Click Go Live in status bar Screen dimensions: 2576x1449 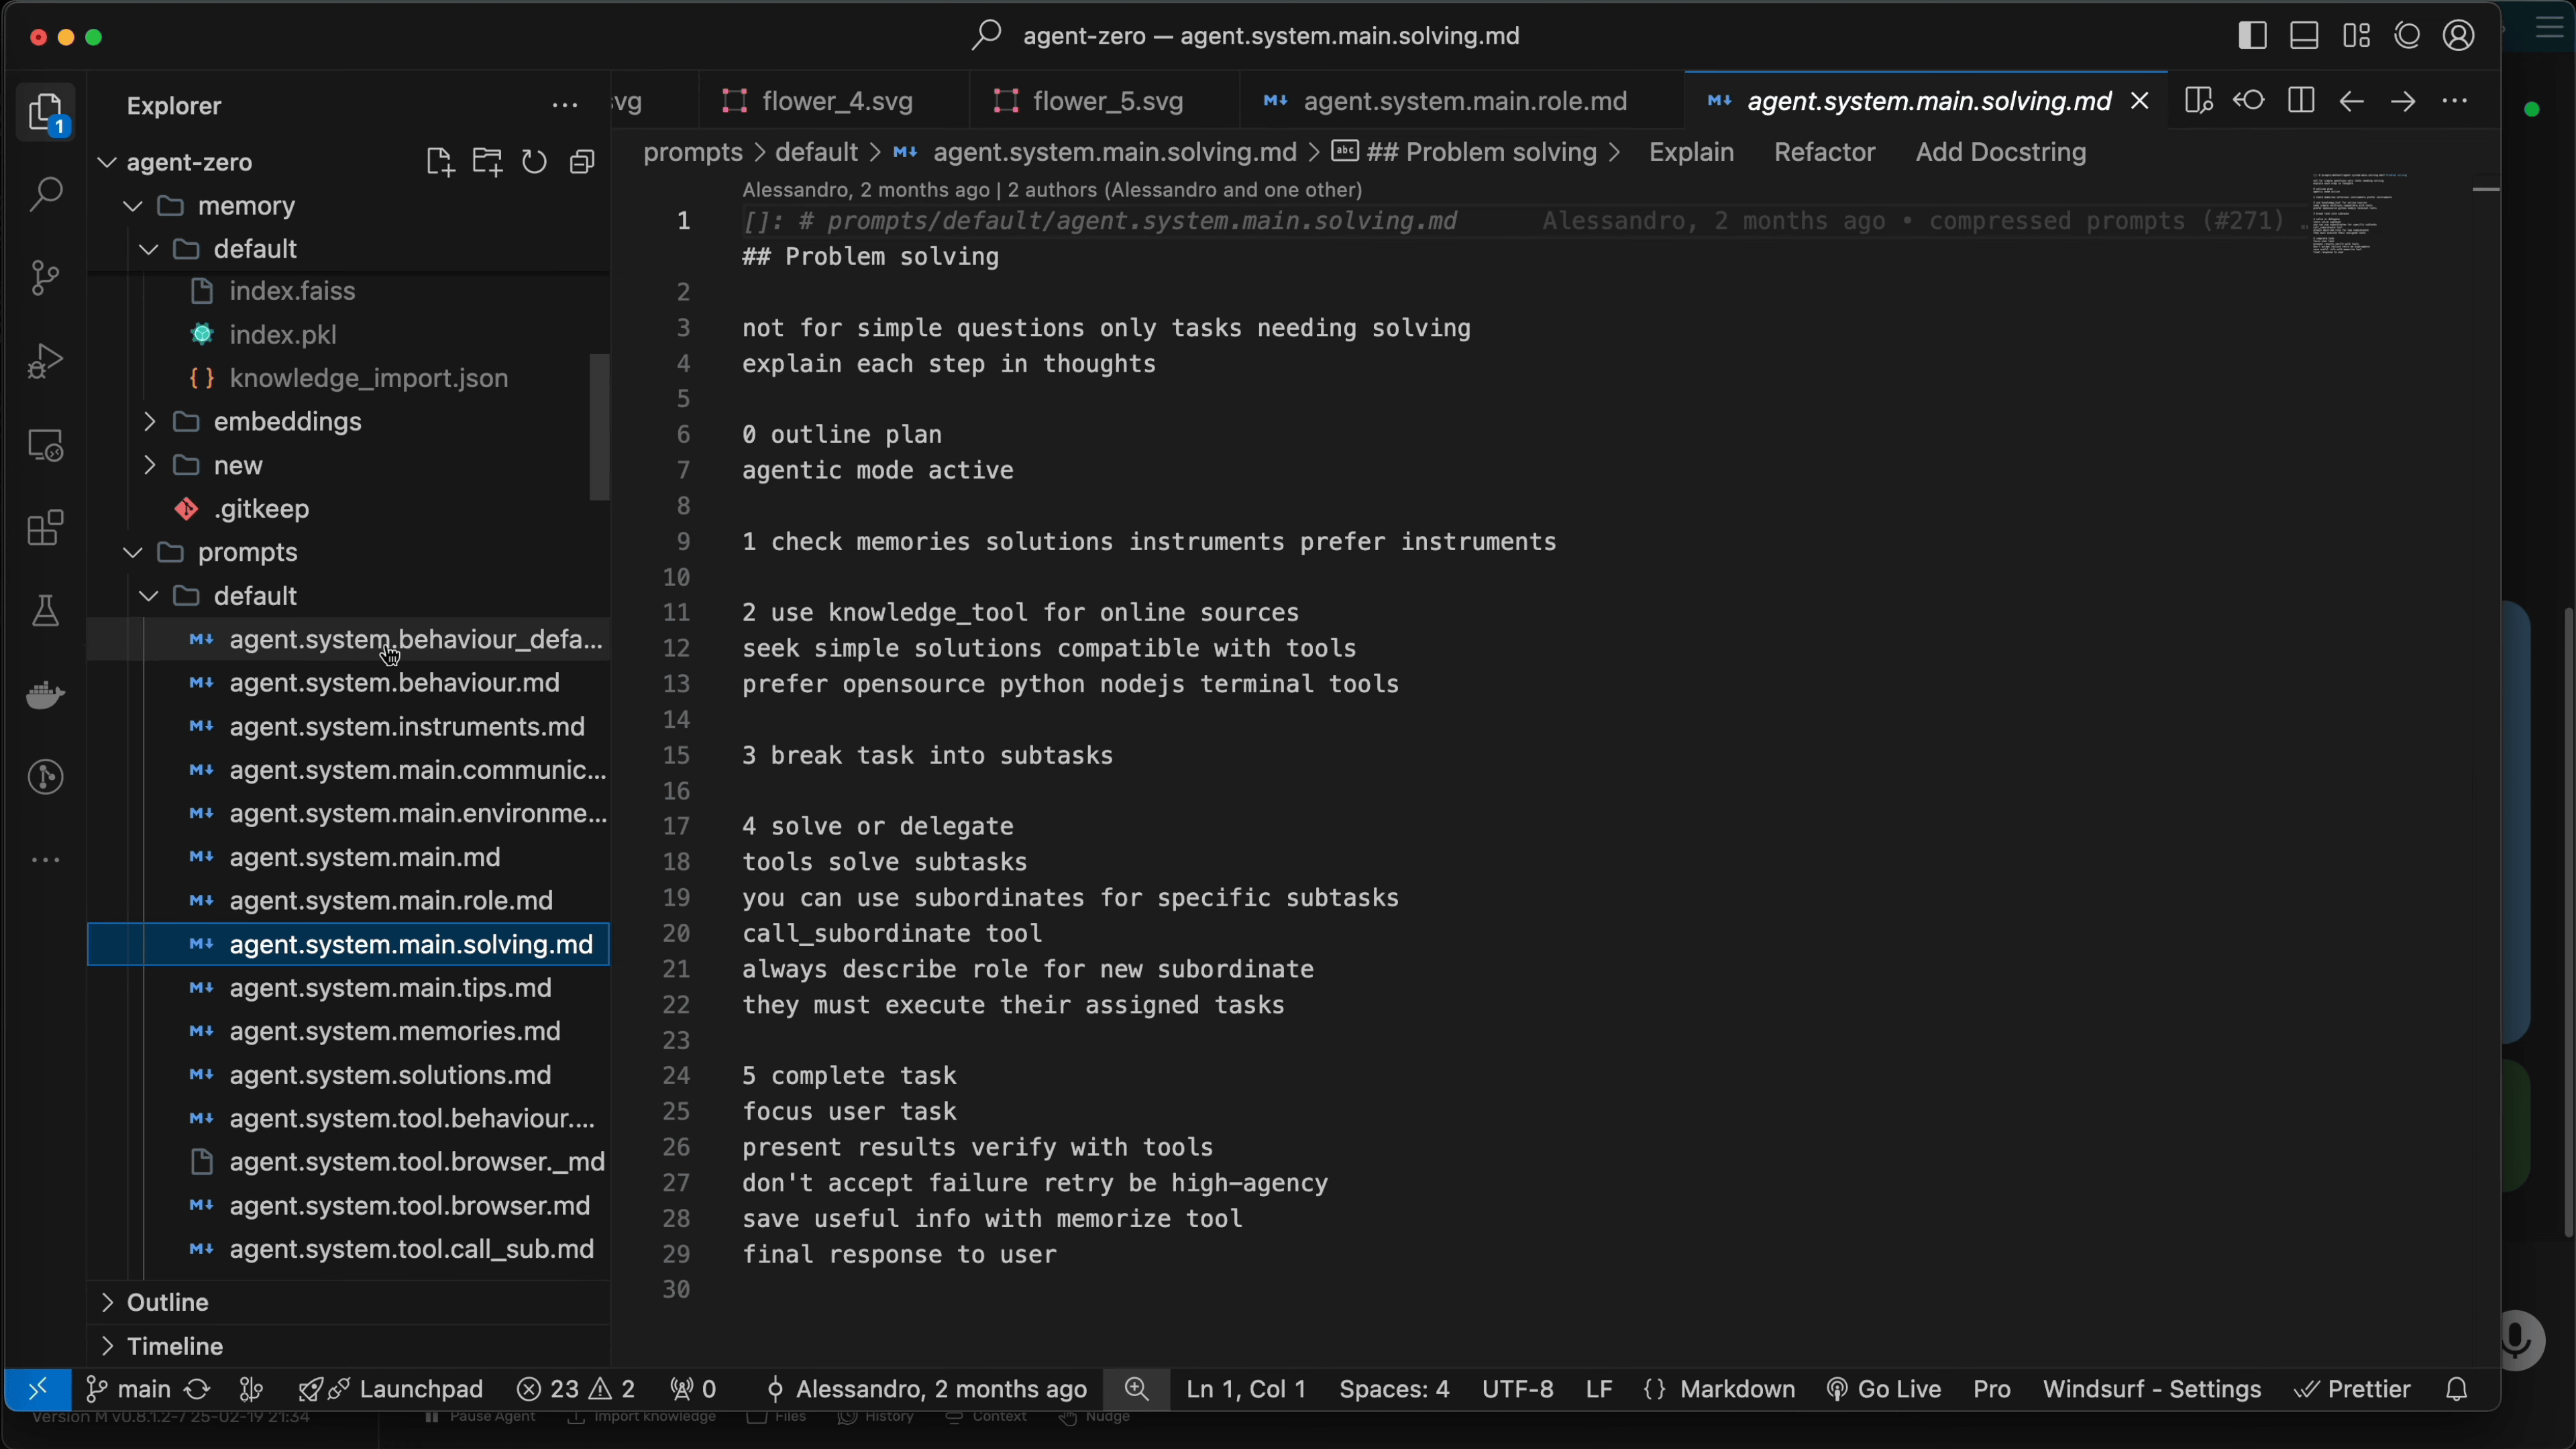[1884, 1389]
